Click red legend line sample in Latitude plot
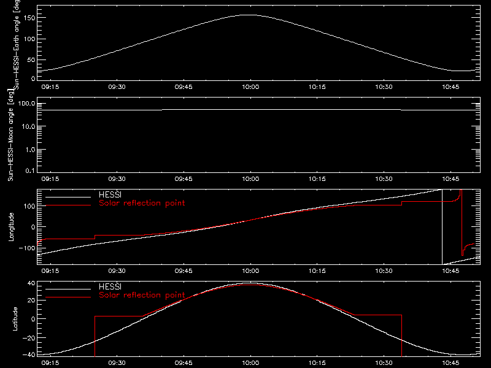491x368 pixels. point(68,297)
